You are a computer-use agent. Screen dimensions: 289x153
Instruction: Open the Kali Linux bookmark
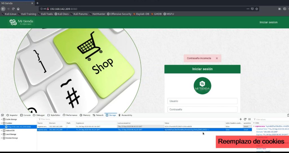pyautogui.click(x=9, y=14)
